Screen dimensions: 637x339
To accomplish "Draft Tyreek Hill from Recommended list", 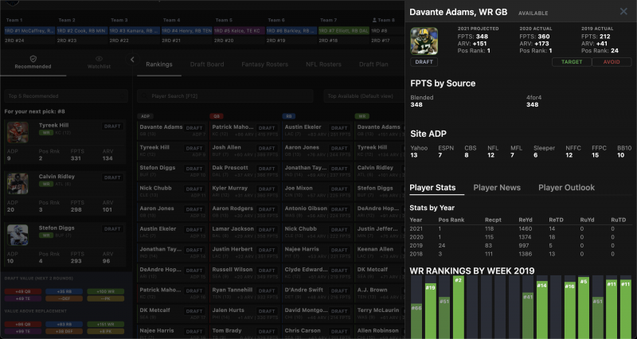I will coord(112,127).
